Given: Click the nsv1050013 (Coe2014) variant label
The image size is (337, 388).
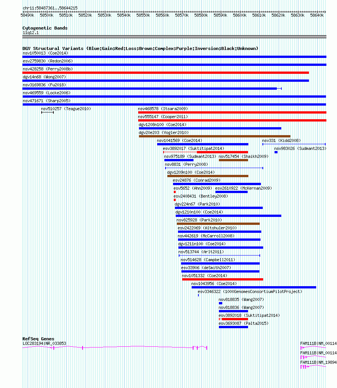Looking at the screenshot, I should pyautogui.click(x=45, y=53).
